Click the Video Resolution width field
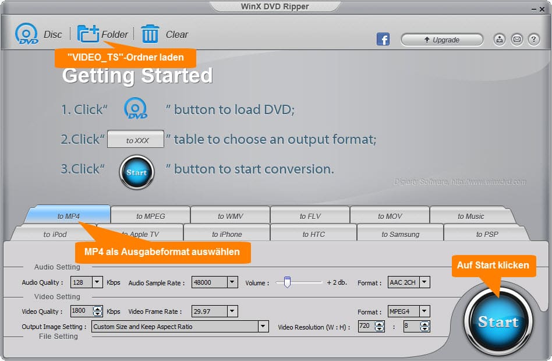 [x=365, y=327]
